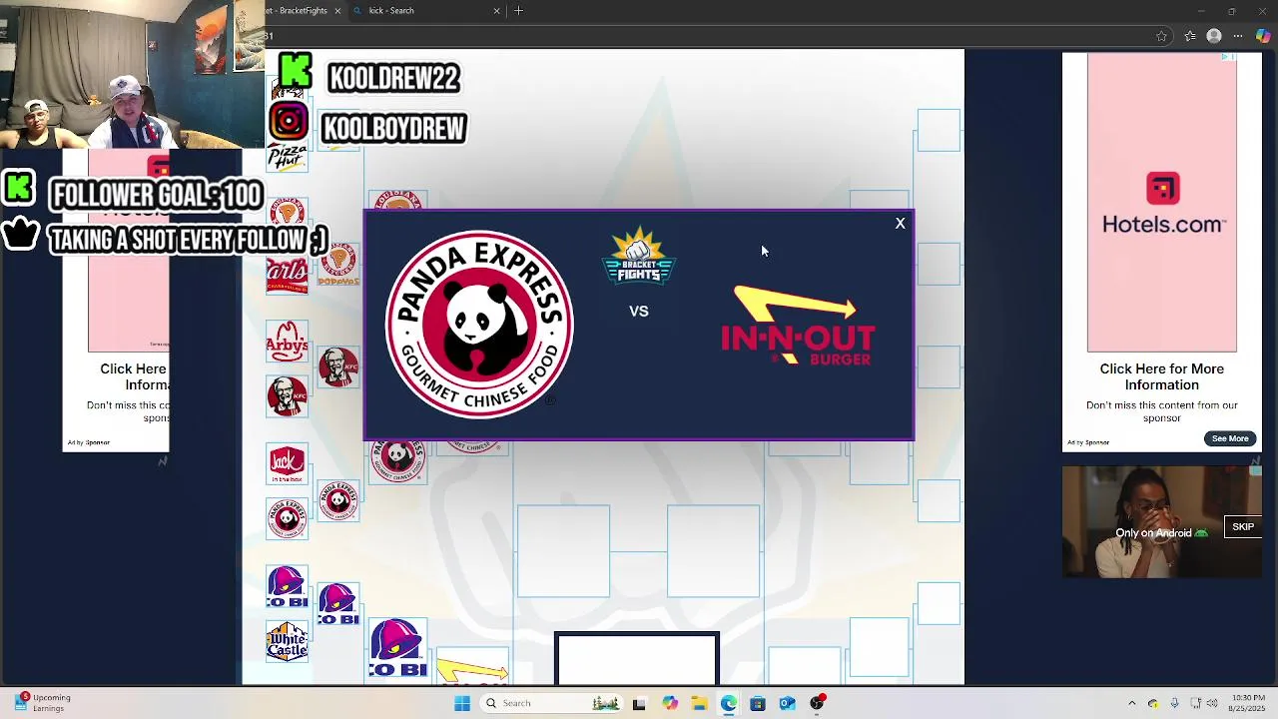
Task: Expand hidden system tray icons
Action: [1131, 703]
